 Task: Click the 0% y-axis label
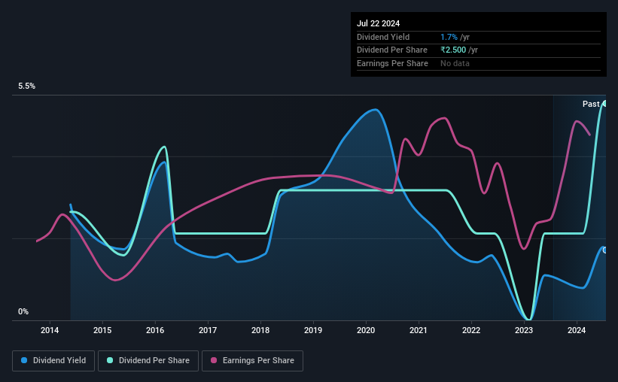23,311
